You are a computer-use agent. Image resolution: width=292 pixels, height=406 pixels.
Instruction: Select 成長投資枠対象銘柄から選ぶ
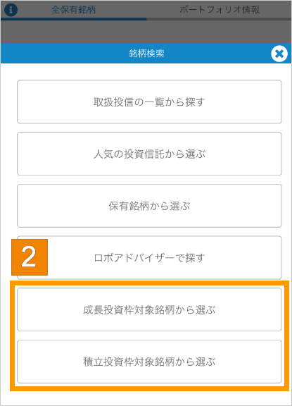pos(149,309)
